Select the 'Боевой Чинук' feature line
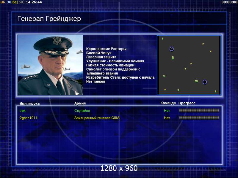 [x=99, y=53]
